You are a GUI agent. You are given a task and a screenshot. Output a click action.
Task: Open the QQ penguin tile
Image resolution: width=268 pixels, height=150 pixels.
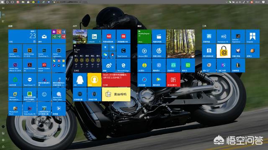[x=80, y=80]
